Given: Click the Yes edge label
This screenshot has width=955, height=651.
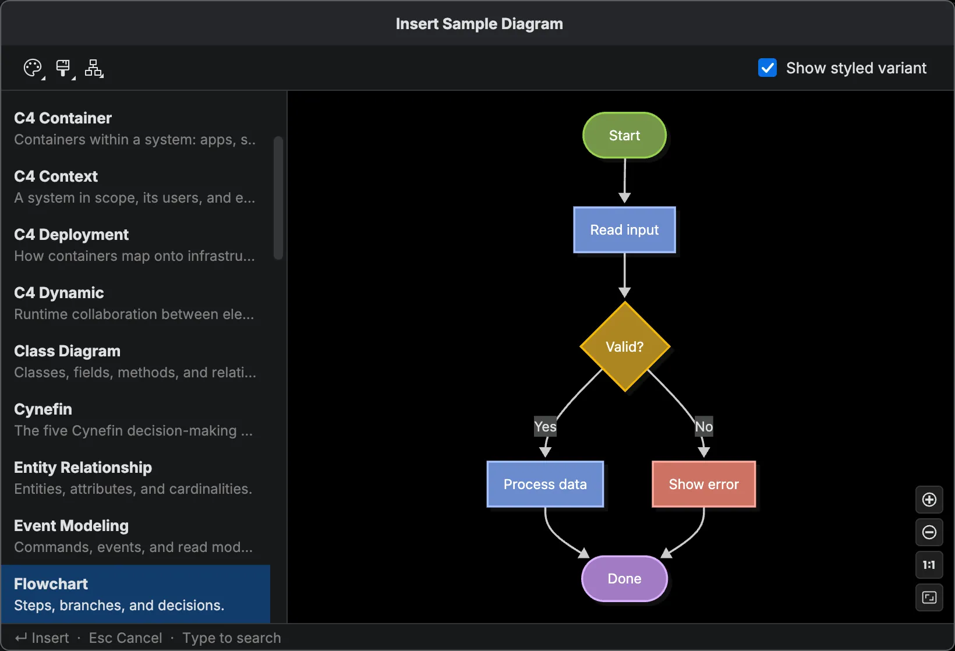Looking at the screenshot, I should pos(546,427).
